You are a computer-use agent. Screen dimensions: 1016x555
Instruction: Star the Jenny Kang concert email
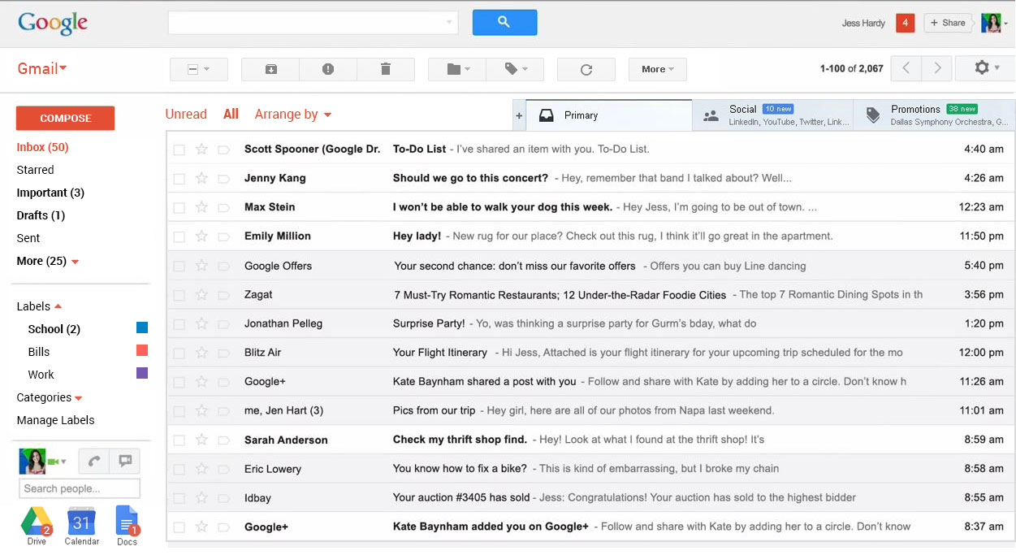coord(201,178)
